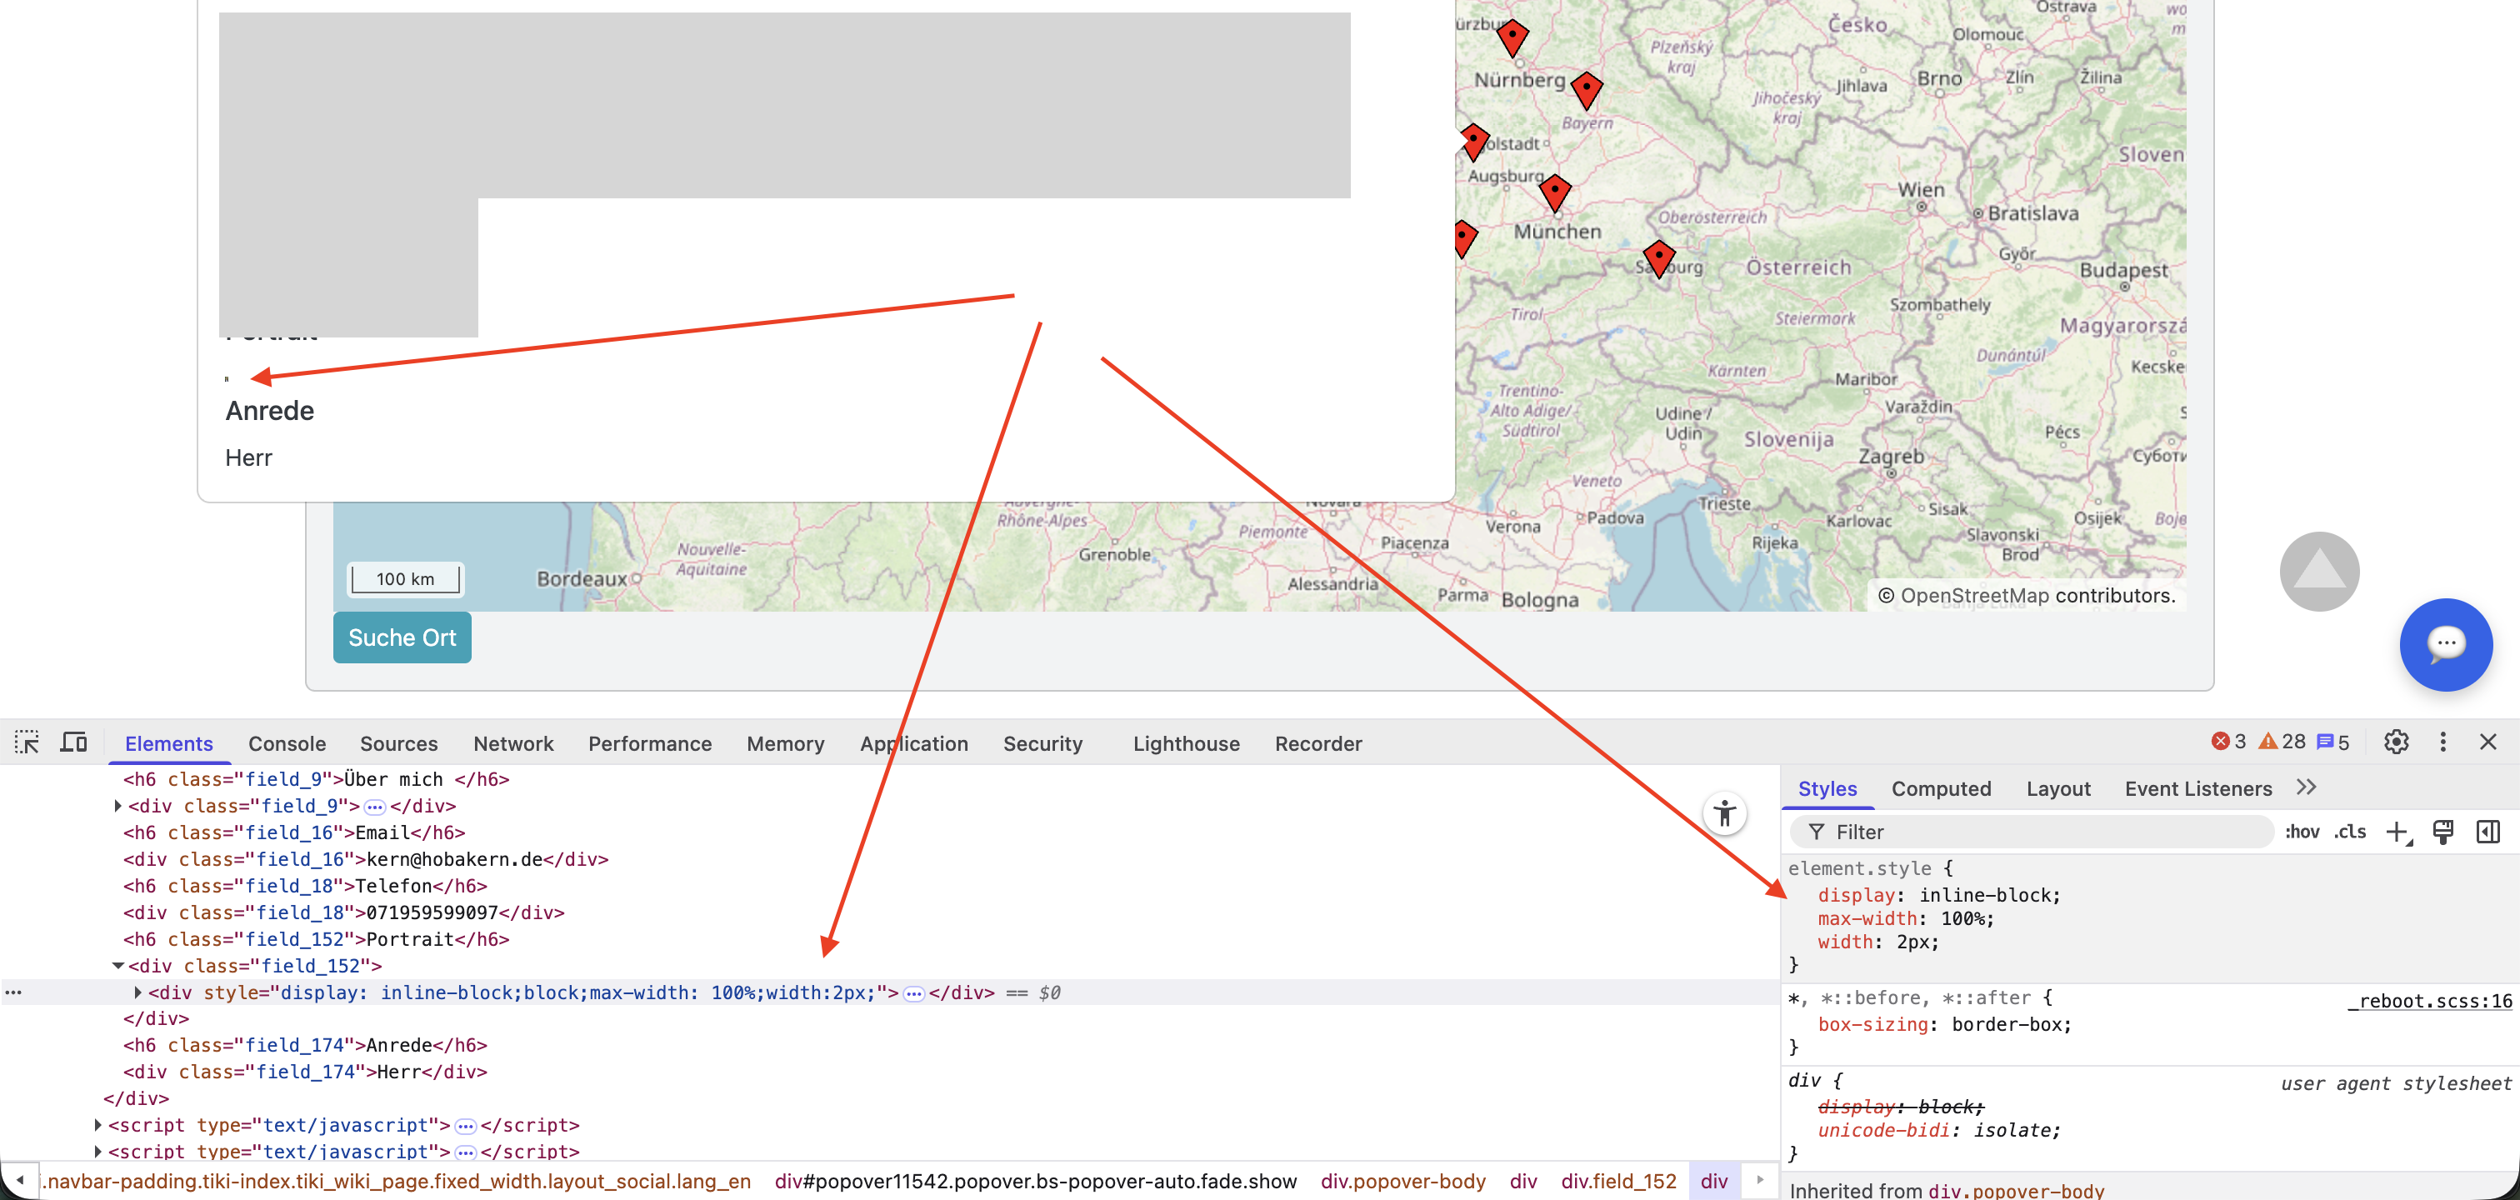Switch to the Console tab
Image resolution: width=2520 pixels, height=1200 pixels.
(x=287, y=743)
